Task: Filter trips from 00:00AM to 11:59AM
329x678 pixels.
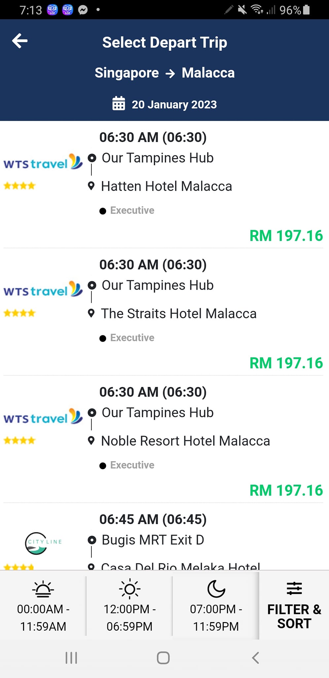Action: (43, 617)
